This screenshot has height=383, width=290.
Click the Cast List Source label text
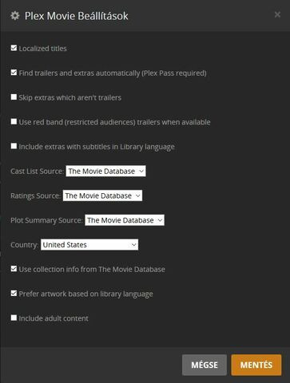(37, 172)
